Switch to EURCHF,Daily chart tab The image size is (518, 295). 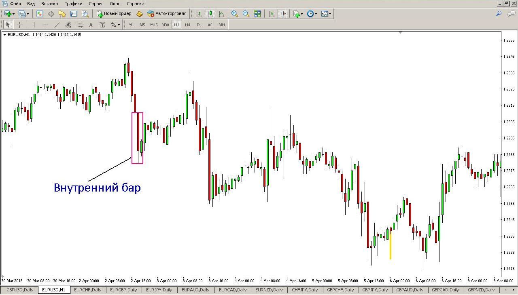pos(89,290)
